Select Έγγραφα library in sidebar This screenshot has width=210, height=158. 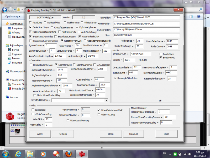(x=17, y=54)
